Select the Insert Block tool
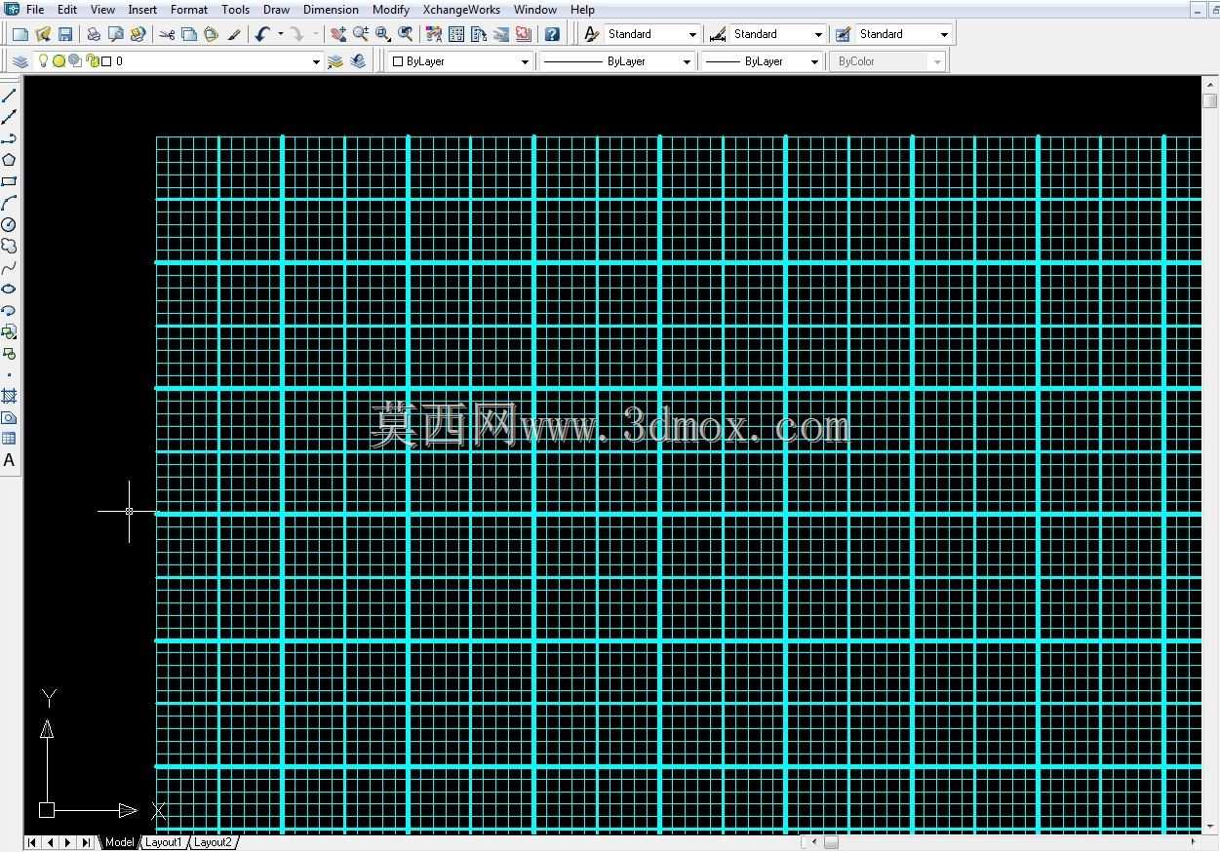 coord(9,331)
